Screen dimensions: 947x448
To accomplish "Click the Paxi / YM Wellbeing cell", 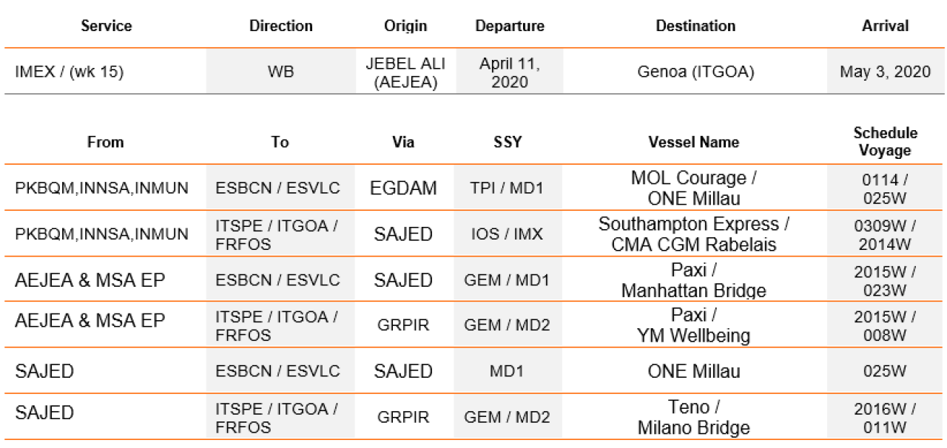I will (x=694, y=326).
